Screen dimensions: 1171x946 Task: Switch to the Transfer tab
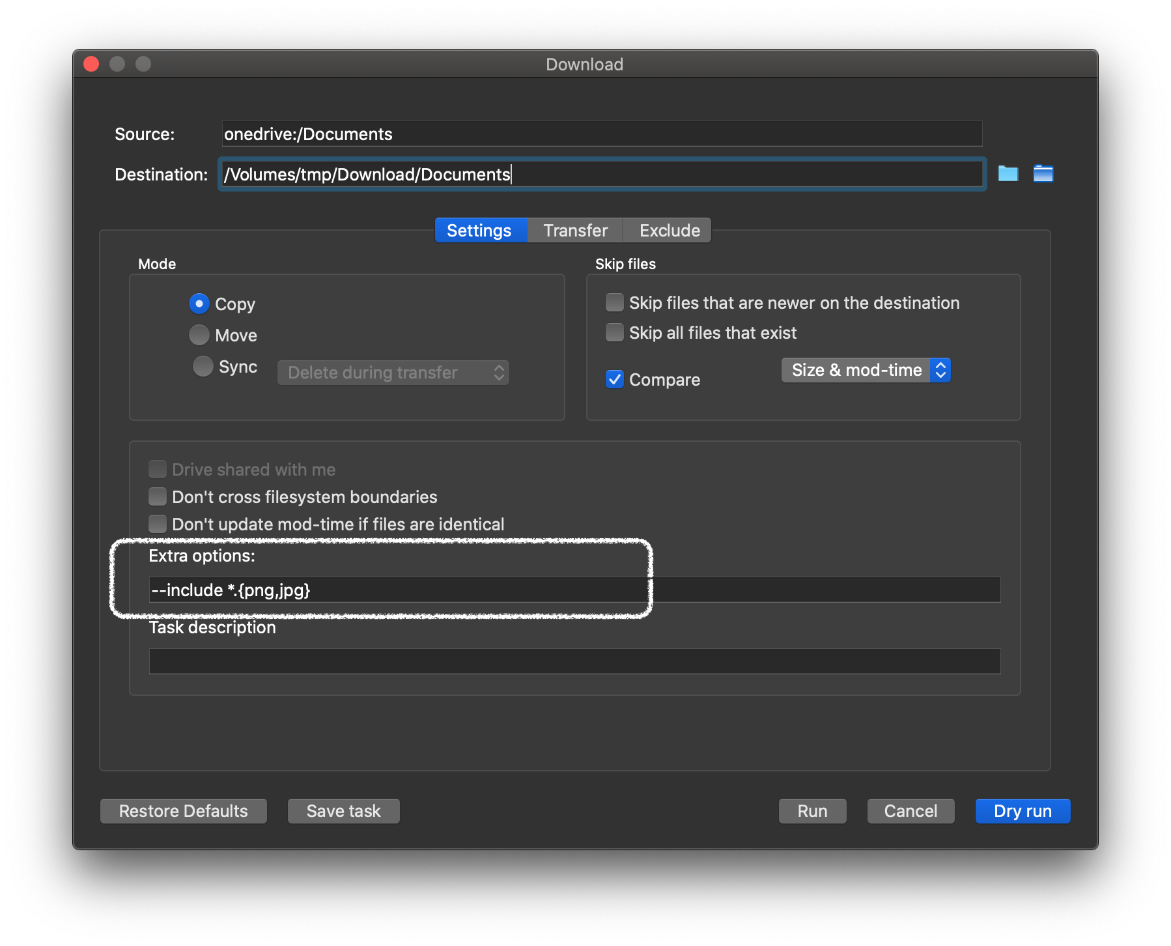(x=575, y=231)
